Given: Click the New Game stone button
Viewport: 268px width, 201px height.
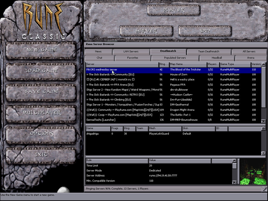Looking at the screenshot, I should pos(42,50).
